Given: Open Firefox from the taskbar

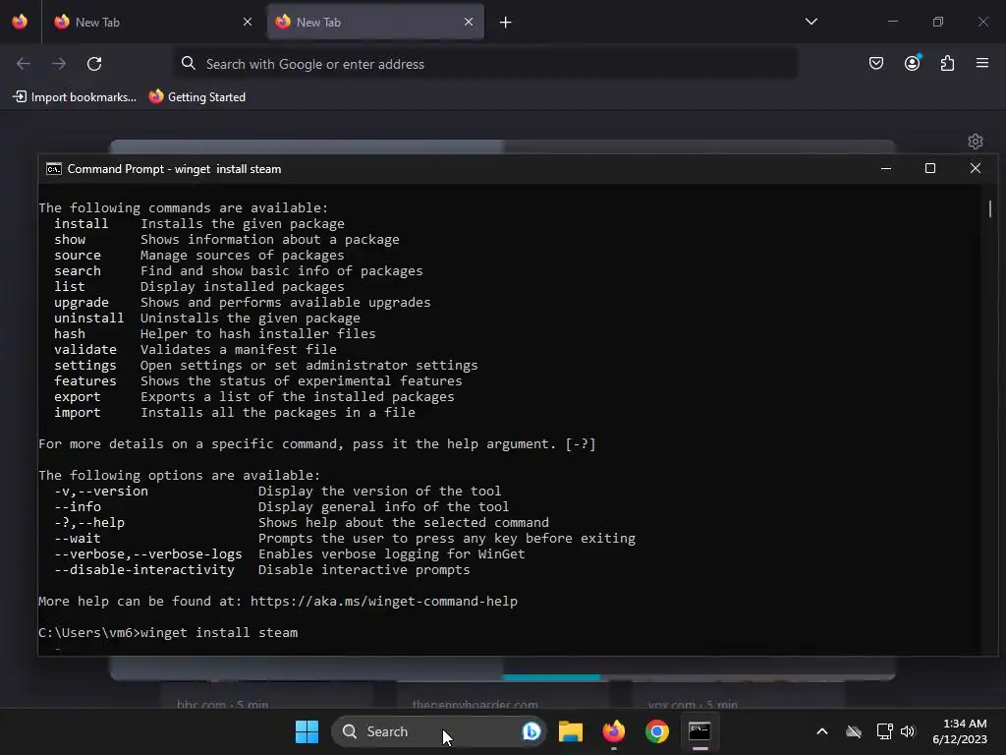Looking at the screenshot, I should coord(614,731).
